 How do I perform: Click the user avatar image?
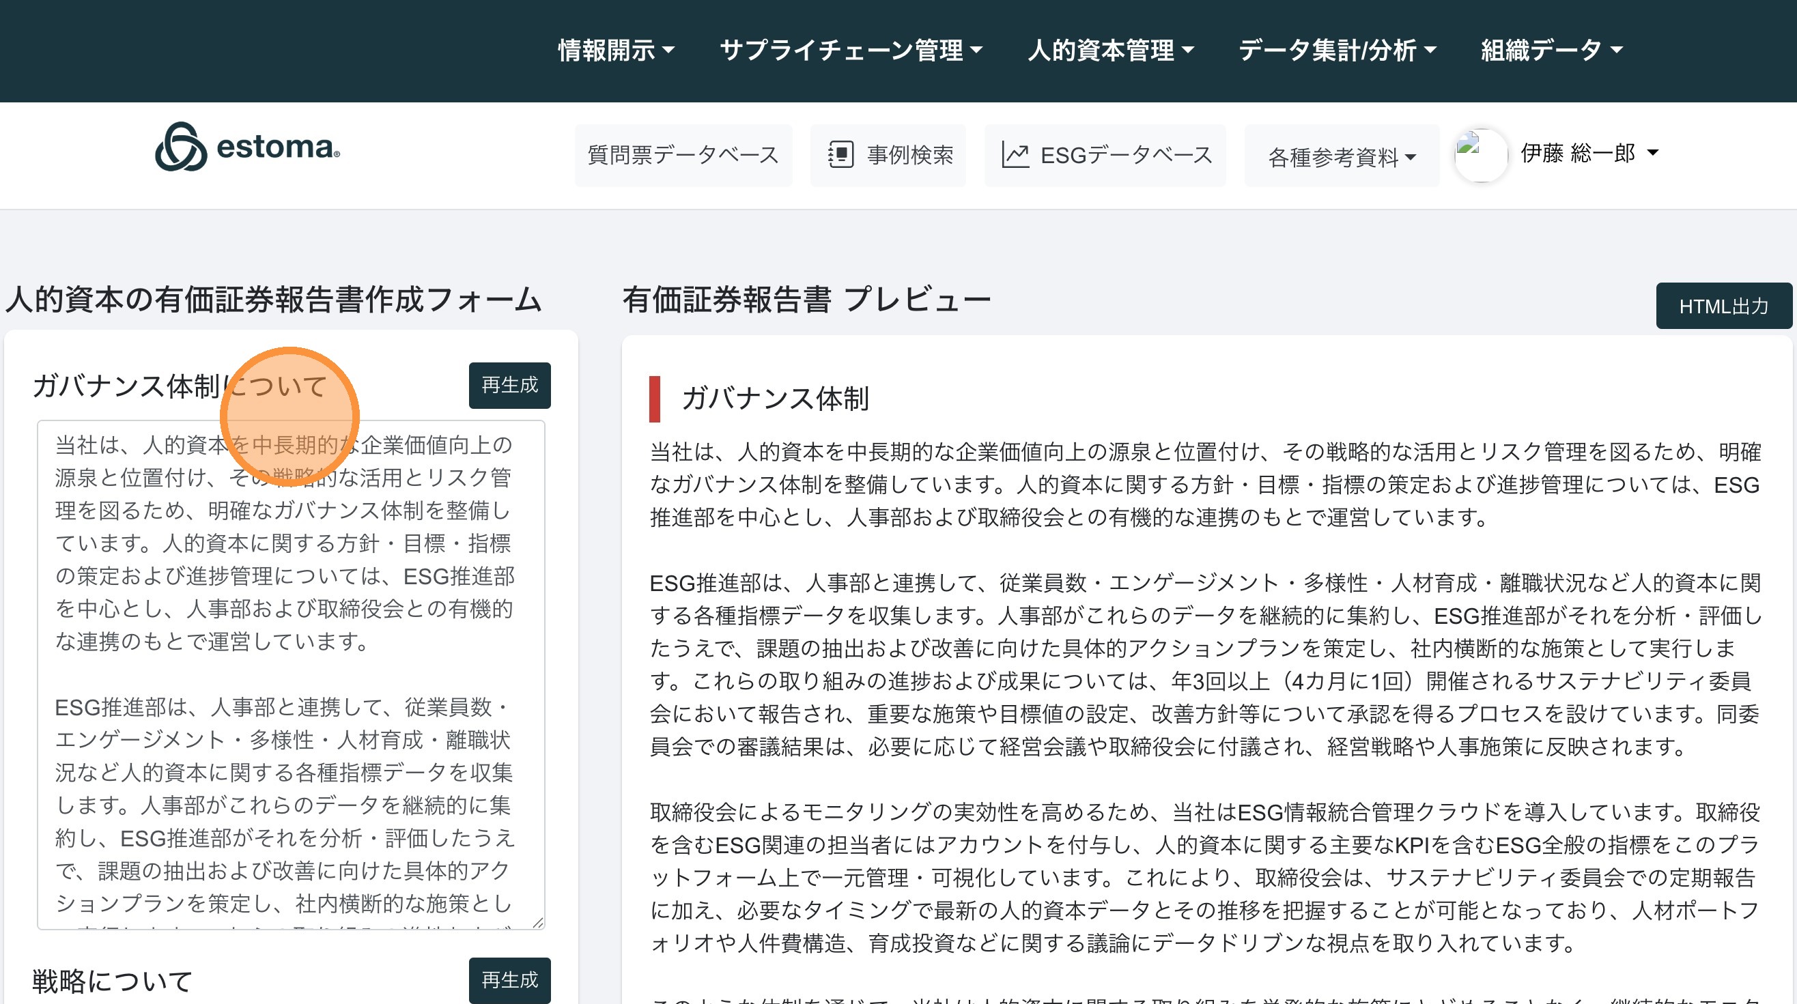1480,155
